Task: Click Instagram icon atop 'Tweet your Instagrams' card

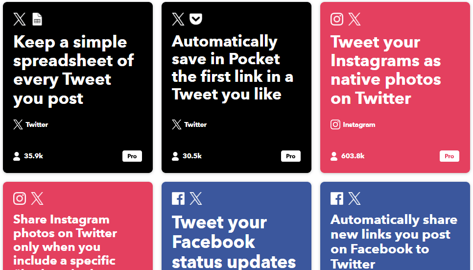Action: pyautogui.click(x=337, y=19)
